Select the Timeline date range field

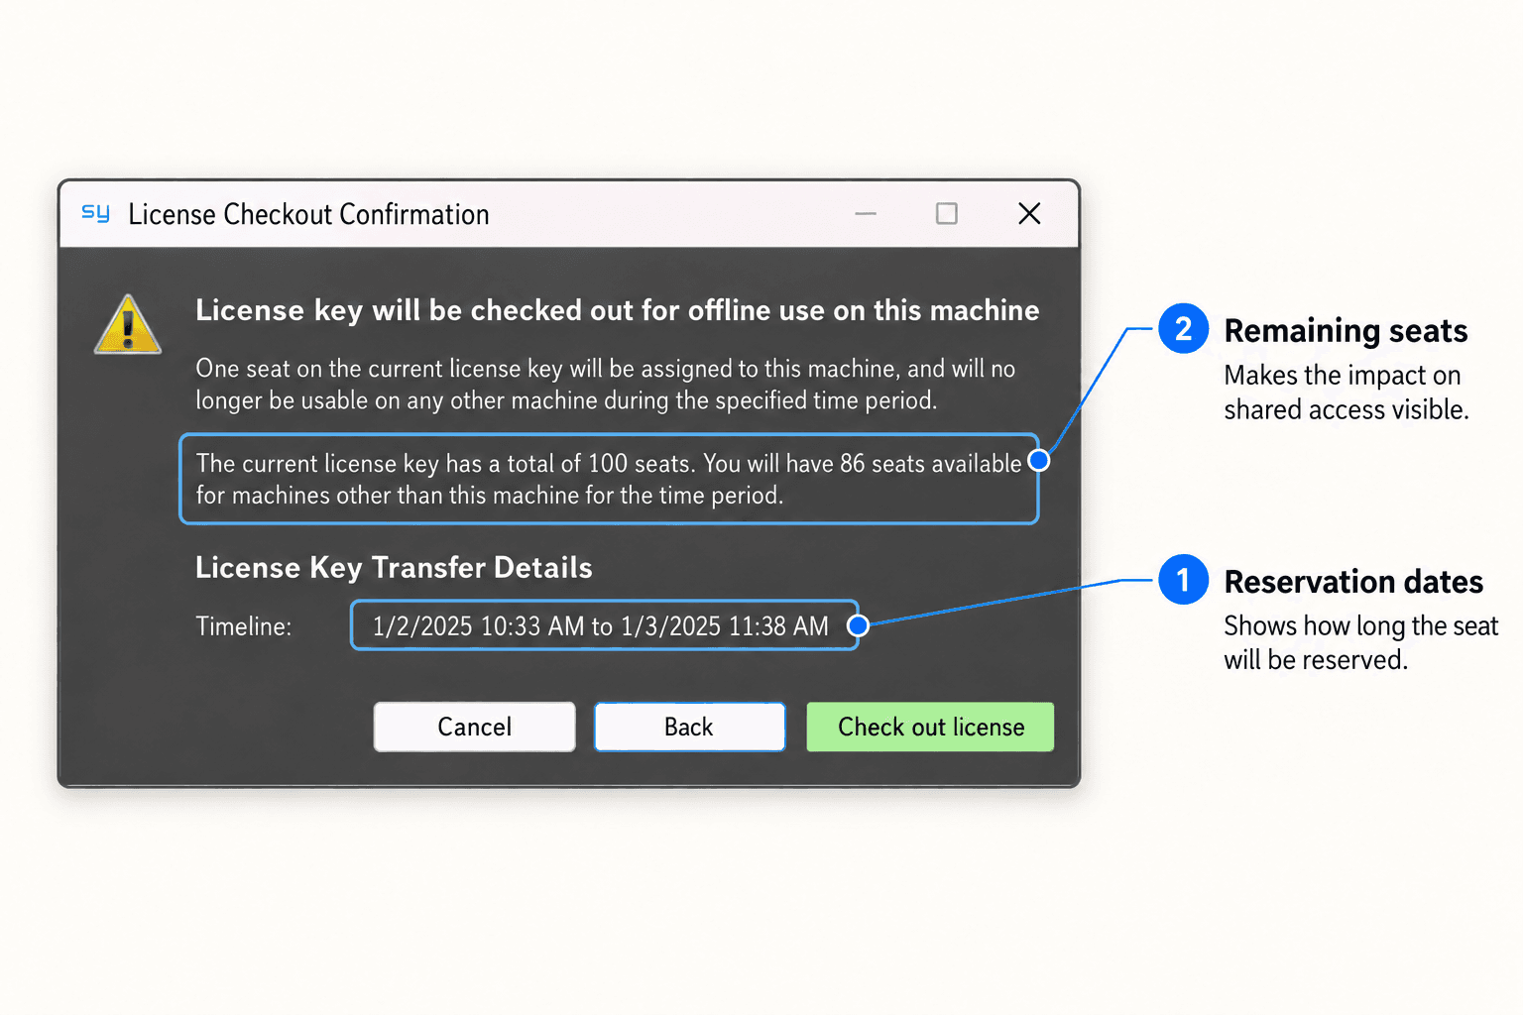604,625
